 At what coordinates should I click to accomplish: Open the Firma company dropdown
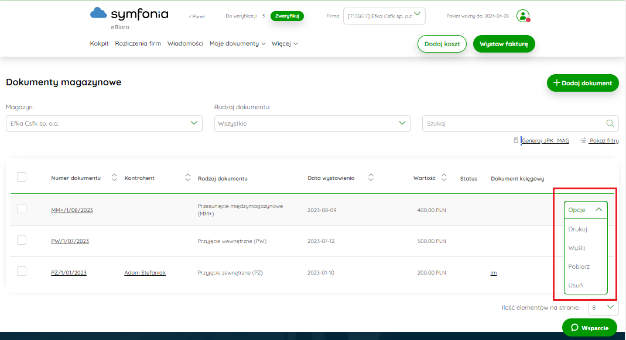(x=384, y=16)
